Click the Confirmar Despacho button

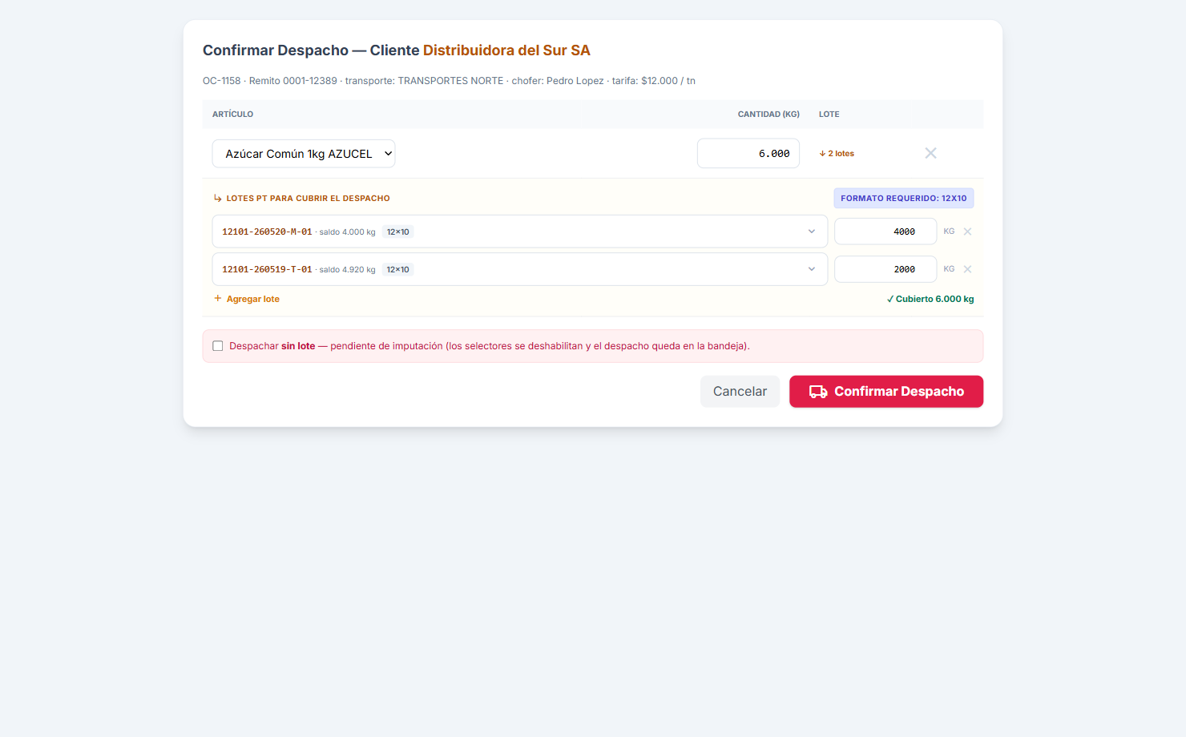tap(886, 392)
